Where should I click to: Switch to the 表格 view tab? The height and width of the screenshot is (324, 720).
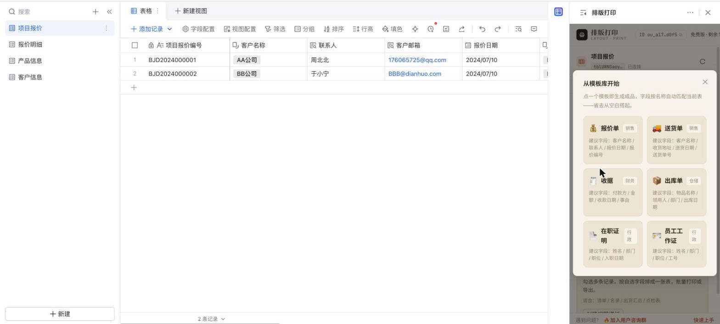(142, 11)
